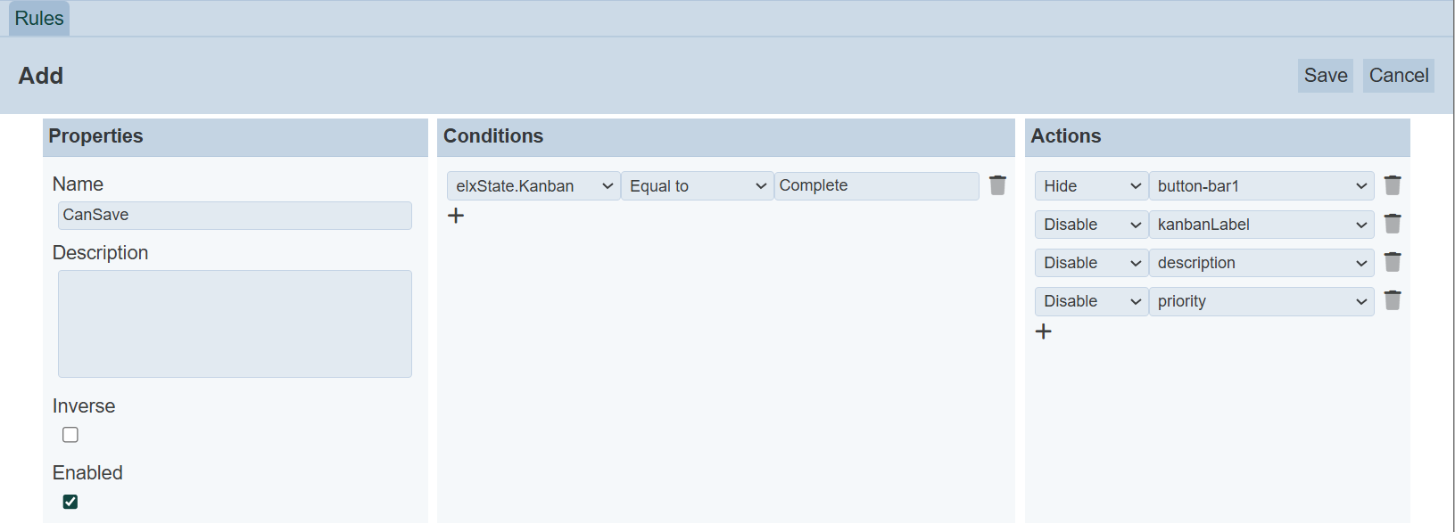
Task: Open the elxState.Kanban condition field dropdown
Action: (x=533, y=186)
